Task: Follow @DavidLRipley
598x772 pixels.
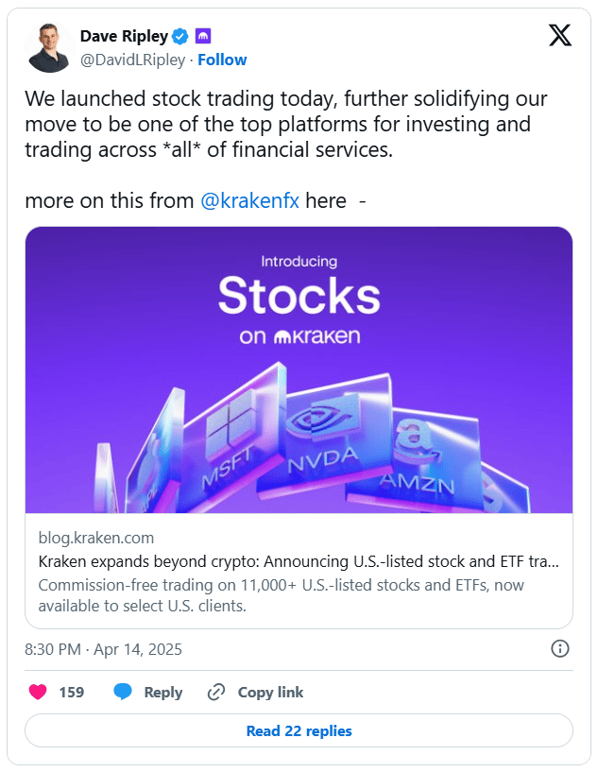Action: pos(222,60)
